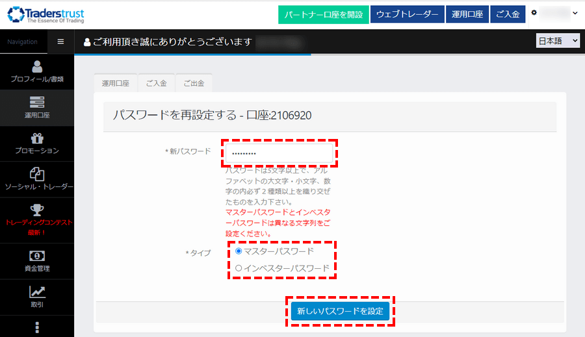The height and width of the screenshot is (337, 585).
Task: Click the Traderstrust logo
Action: (46, 15)
